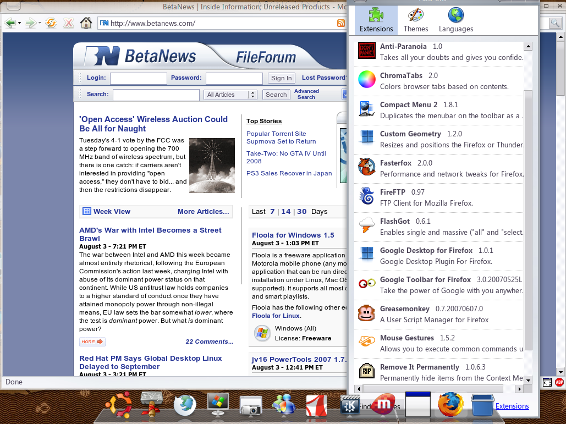The height and width of the screenshot is (424, 566).
Task: Click the Login input field on BetaNews
Action: click(x=138, y=78)
